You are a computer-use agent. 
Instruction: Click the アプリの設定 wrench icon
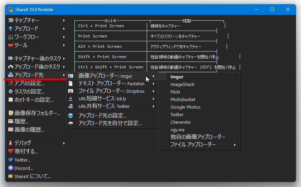(11, 83)
